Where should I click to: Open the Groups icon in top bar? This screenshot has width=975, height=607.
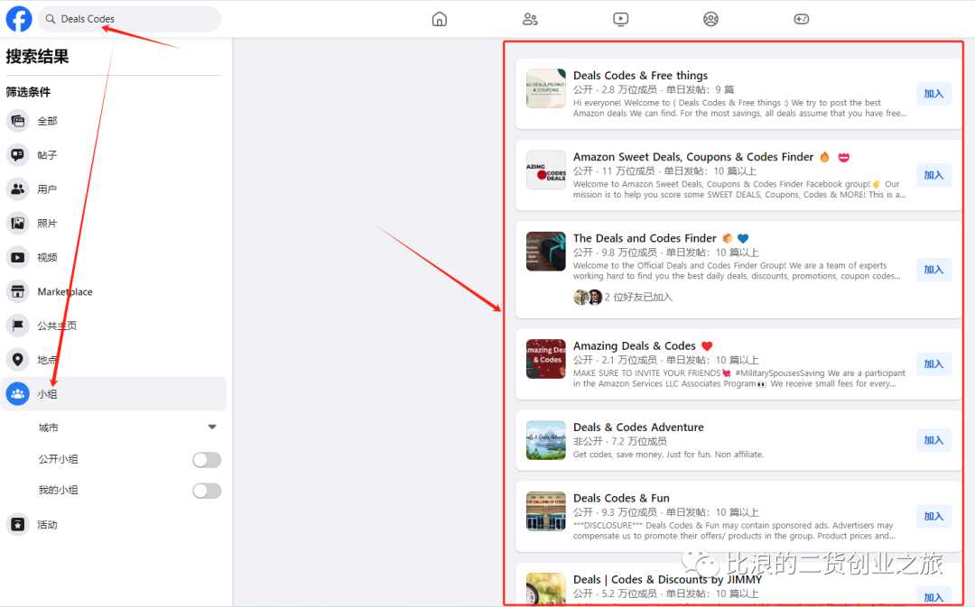pos(710,19)
